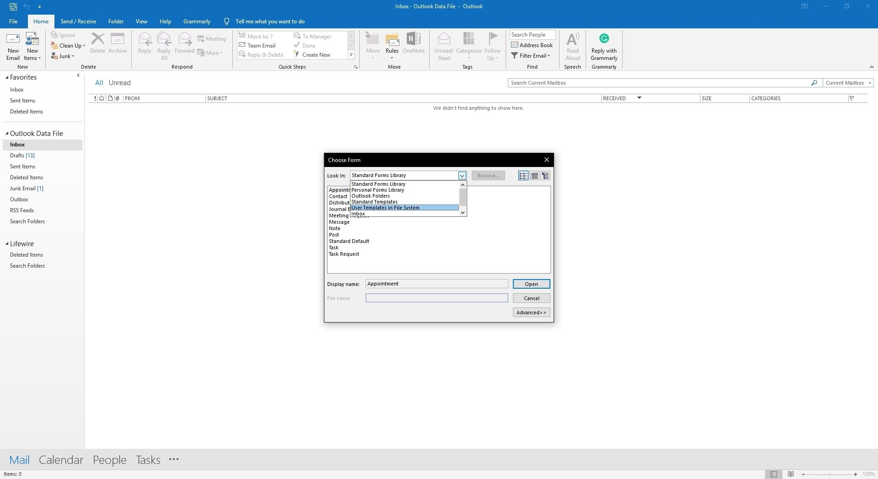Image resolution: width=878 pixels, height=479 pixels.
Task: Click the Ignore button
Action: [63, 35]
